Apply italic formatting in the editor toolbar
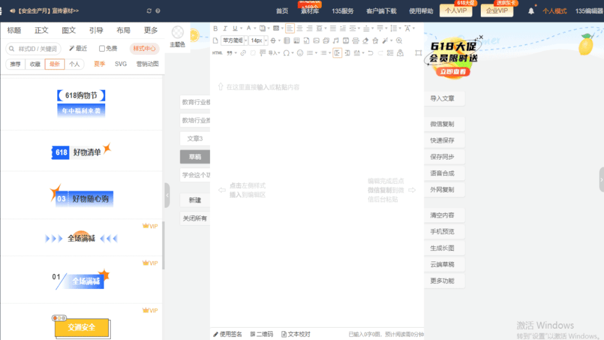 pos(225,29)
